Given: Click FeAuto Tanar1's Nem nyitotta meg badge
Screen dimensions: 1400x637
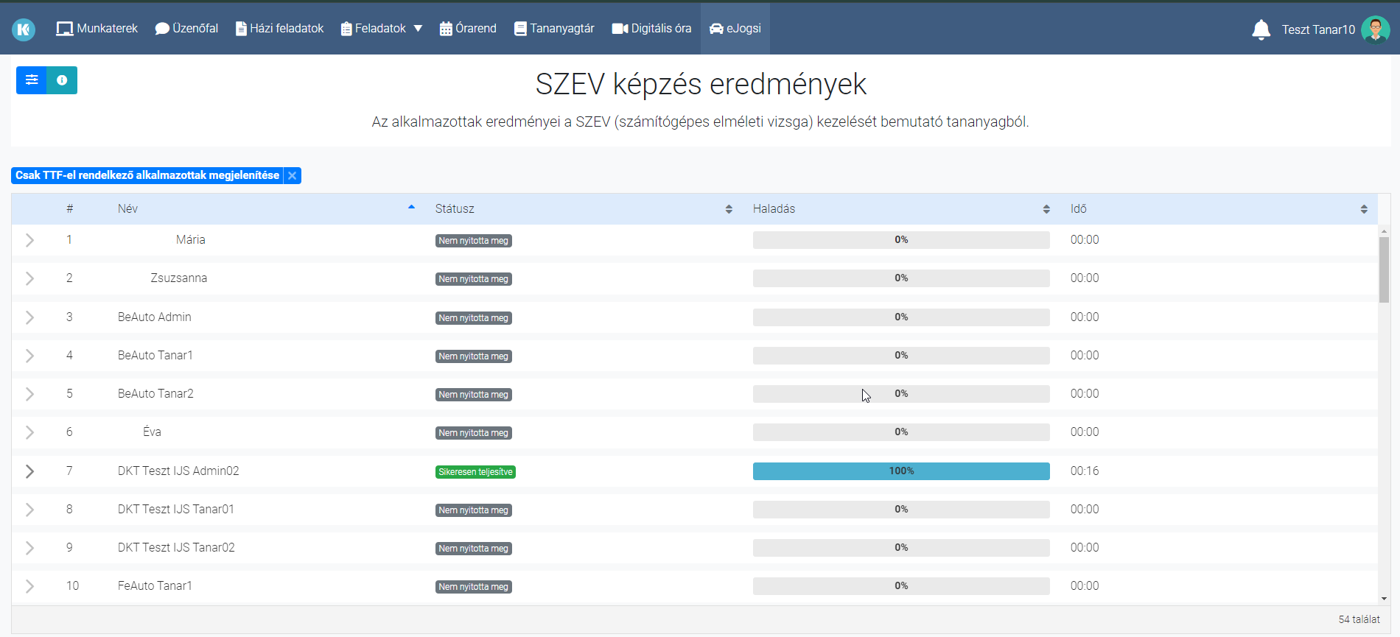Looking at the screenshot, I should click(474, 587).
